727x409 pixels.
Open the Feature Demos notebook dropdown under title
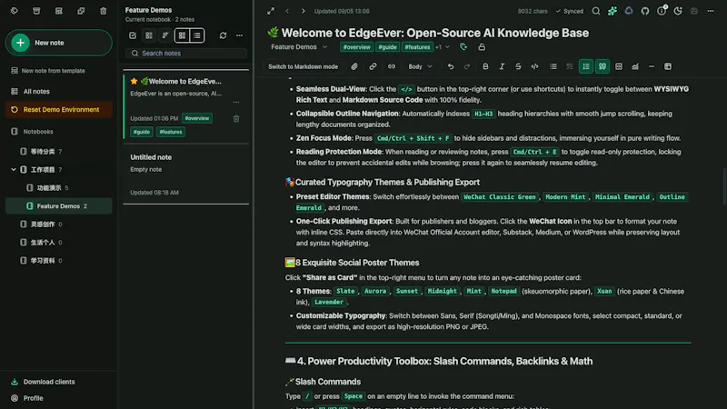[299, 47]
